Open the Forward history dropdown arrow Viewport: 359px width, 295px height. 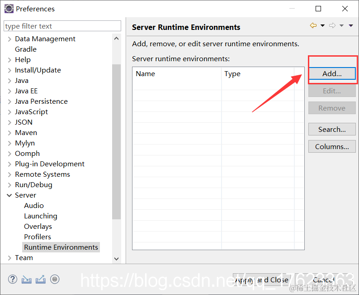pyautogui.click(x=341, y=26)
